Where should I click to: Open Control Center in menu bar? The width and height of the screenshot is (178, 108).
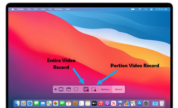pos(151,9)
